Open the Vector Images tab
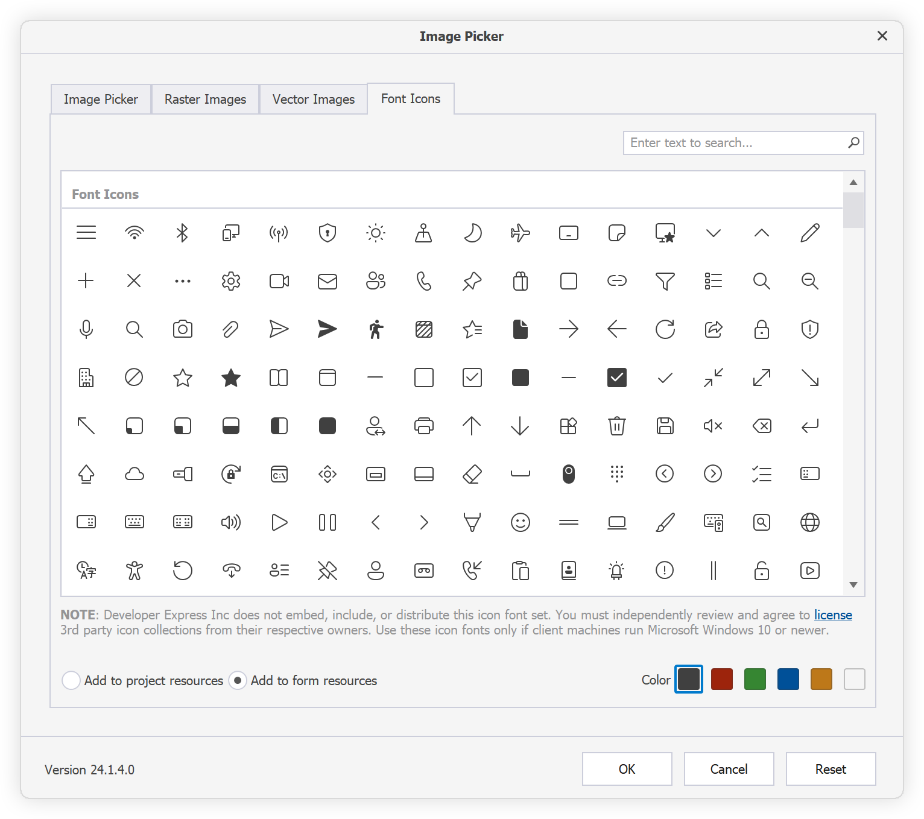The height and width of the screenshot is (819, 924). point(313,98)
